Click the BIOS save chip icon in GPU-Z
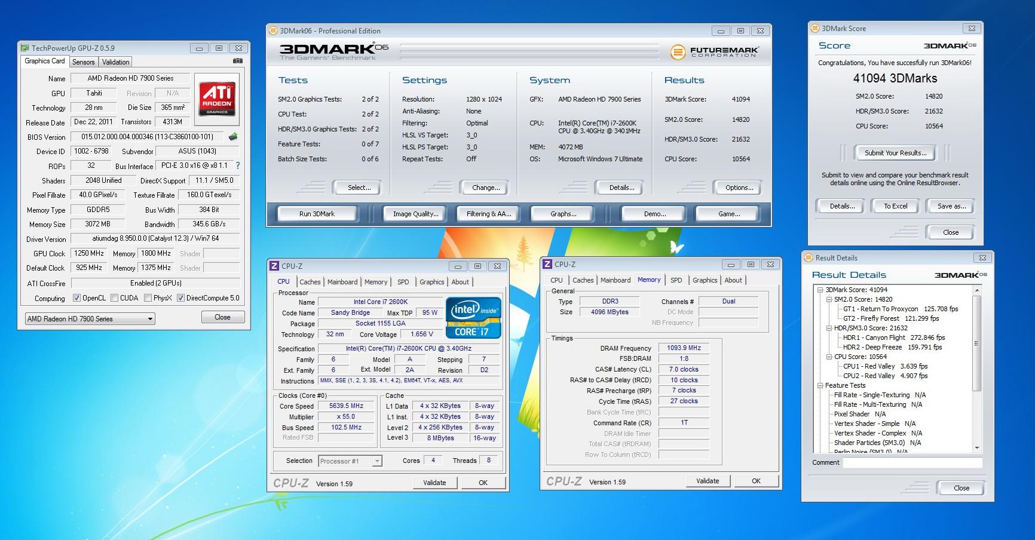Image resolution: width=1035 pixels, height=540 pixels. [x=233, y=137]
